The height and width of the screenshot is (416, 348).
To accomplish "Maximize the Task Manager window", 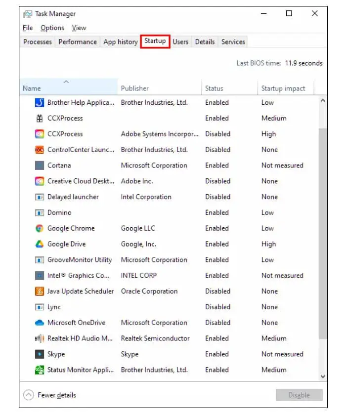I will coord(289,13).
